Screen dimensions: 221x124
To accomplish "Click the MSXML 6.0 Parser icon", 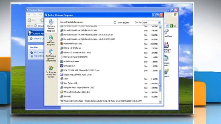I will pos(61,57).
